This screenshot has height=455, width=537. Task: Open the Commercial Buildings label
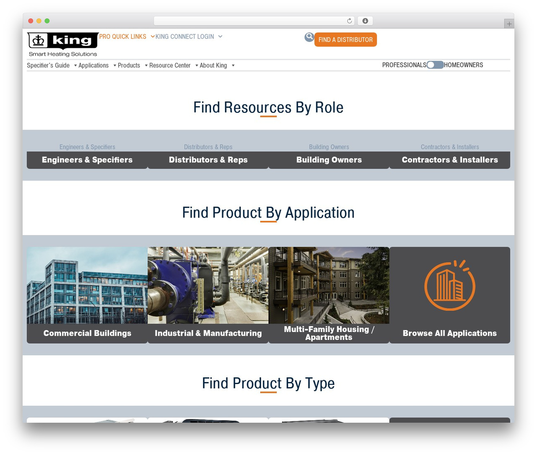point(87,333)
